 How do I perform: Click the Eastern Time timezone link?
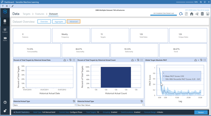click(x=197, y=10)
